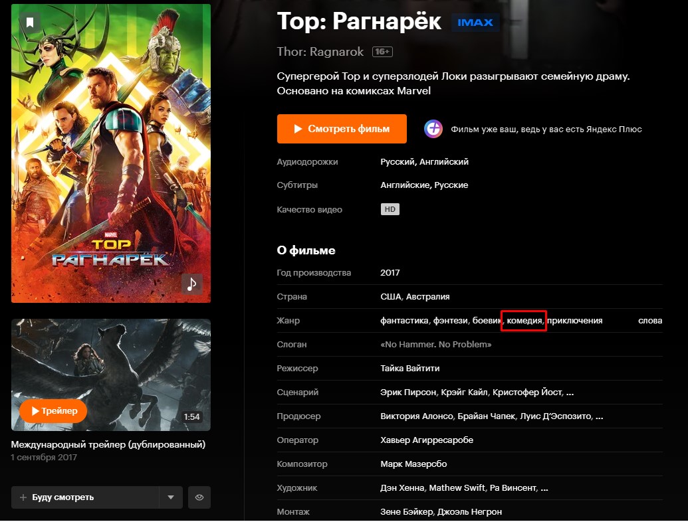Open screenwriter Кристофер Йост
The image size is (688, 522).
(527, 392)
